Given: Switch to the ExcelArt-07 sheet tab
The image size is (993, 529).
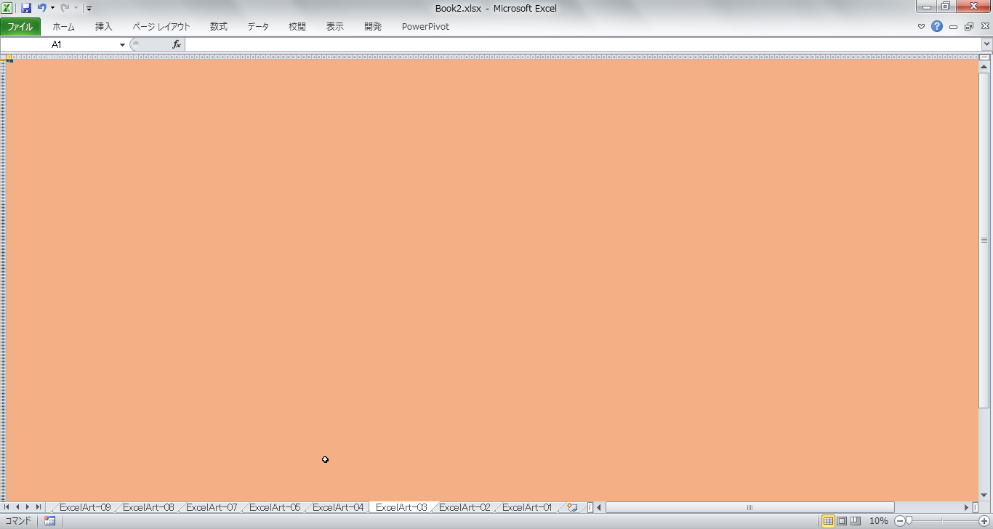Looking at the screenshot, I should coord(212,507).
